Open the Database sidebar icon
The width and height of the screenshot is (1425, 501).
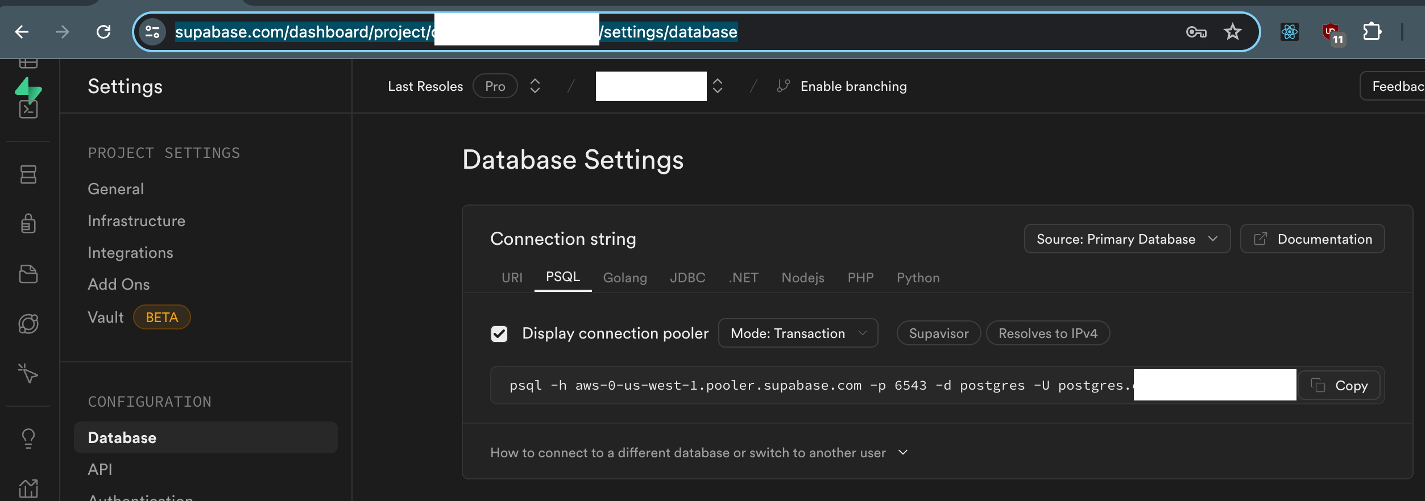(28, 174)
